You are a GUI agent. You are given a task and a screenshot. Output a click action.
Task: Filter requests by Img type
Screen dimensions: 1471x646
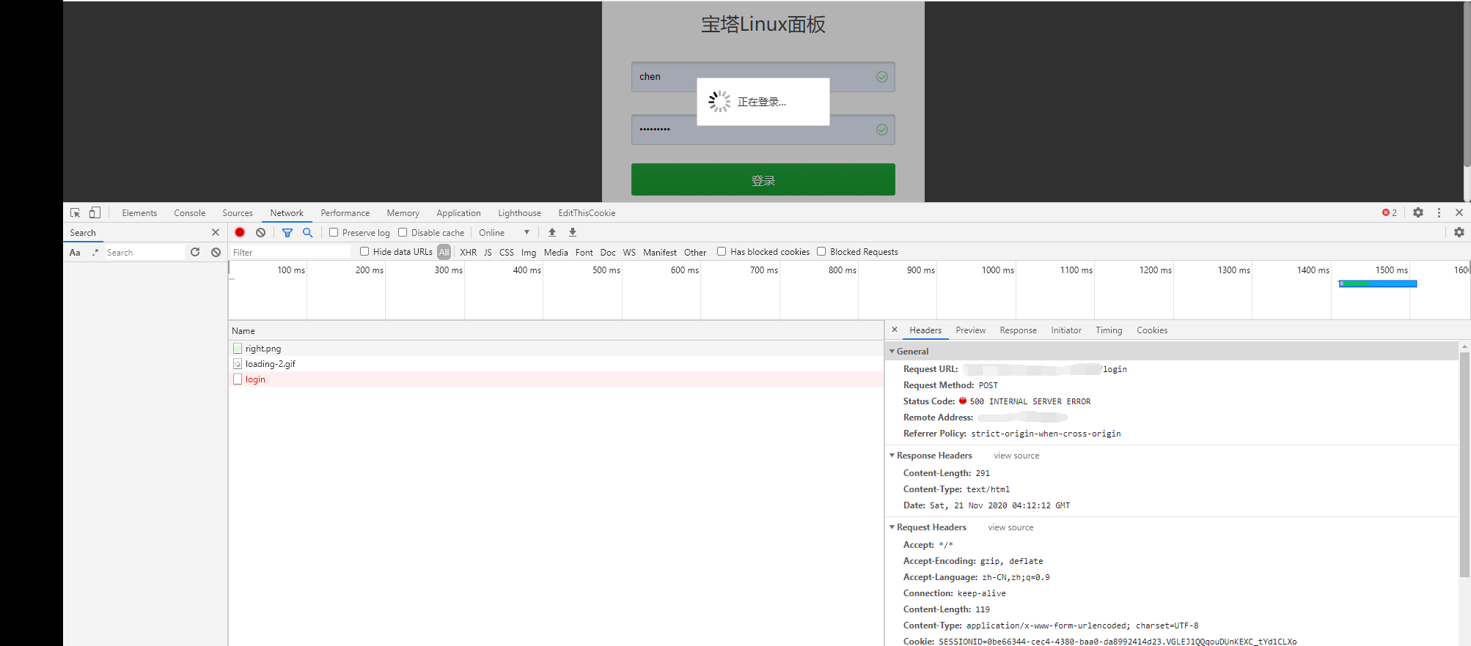[529, 252]
